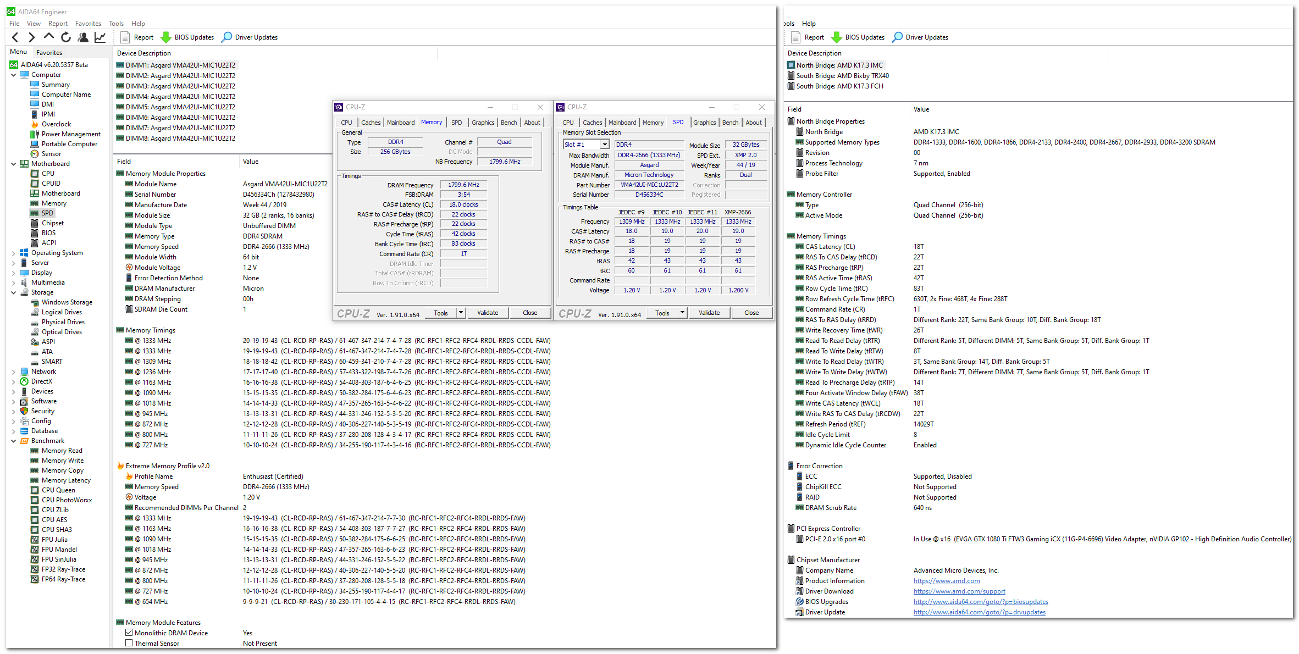Open the DirectX tree item
This screenshot has height=654, width=1299.
pyautogui.click(x=41, y=381)
